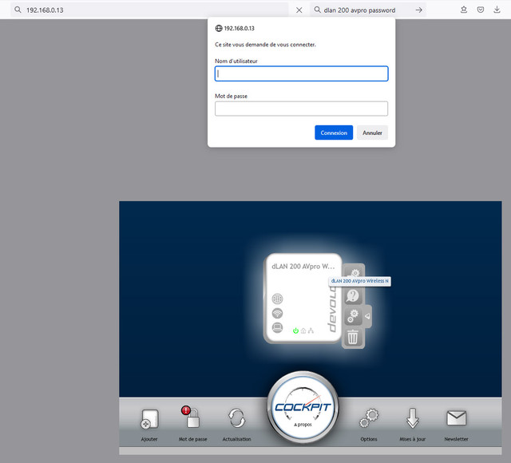Click the Mot de passe input field

click(x=301, y=109)
